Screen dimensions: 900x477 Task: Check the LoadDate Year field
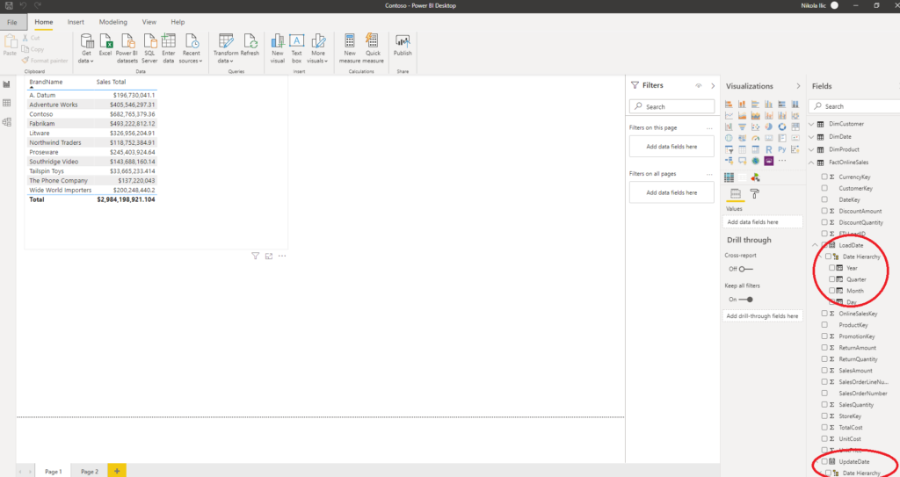pyautogui.click(x=832, y=268)
